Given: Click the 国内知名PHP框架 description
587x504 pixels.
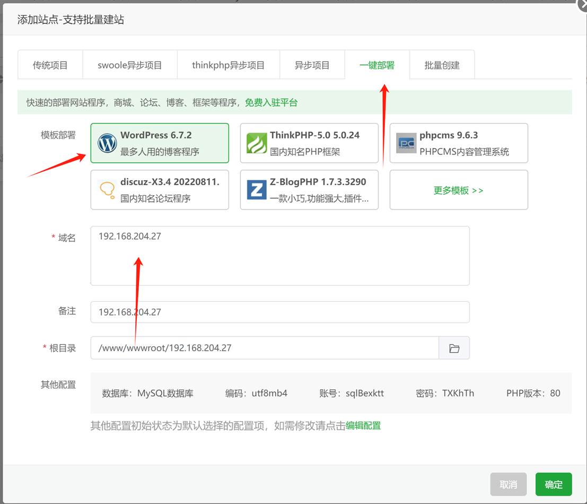Looking at the screenshot, I should pyautogui.click(x=305, y=152).
